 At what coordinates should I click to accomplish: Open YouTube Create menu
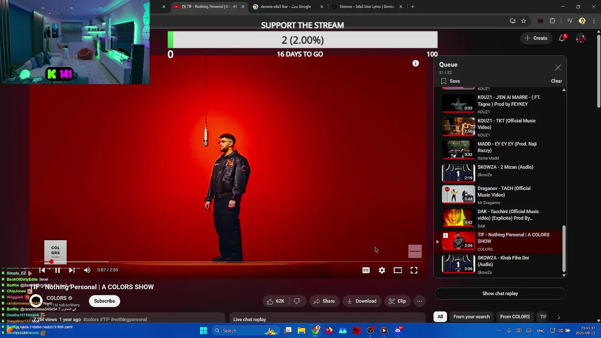(536, 38)
